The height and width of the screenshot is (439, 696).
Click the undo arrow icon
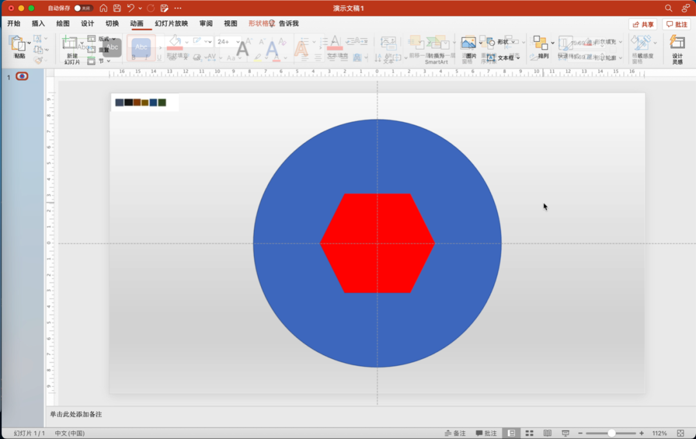(x=131, y=8)
